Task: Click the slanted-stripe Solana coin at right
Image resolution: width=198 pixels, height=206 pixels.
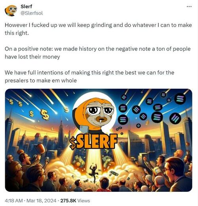Action: 175,118
